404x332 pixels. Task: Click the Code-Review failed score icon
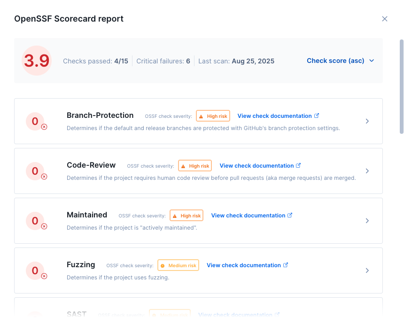coord(35,171)
